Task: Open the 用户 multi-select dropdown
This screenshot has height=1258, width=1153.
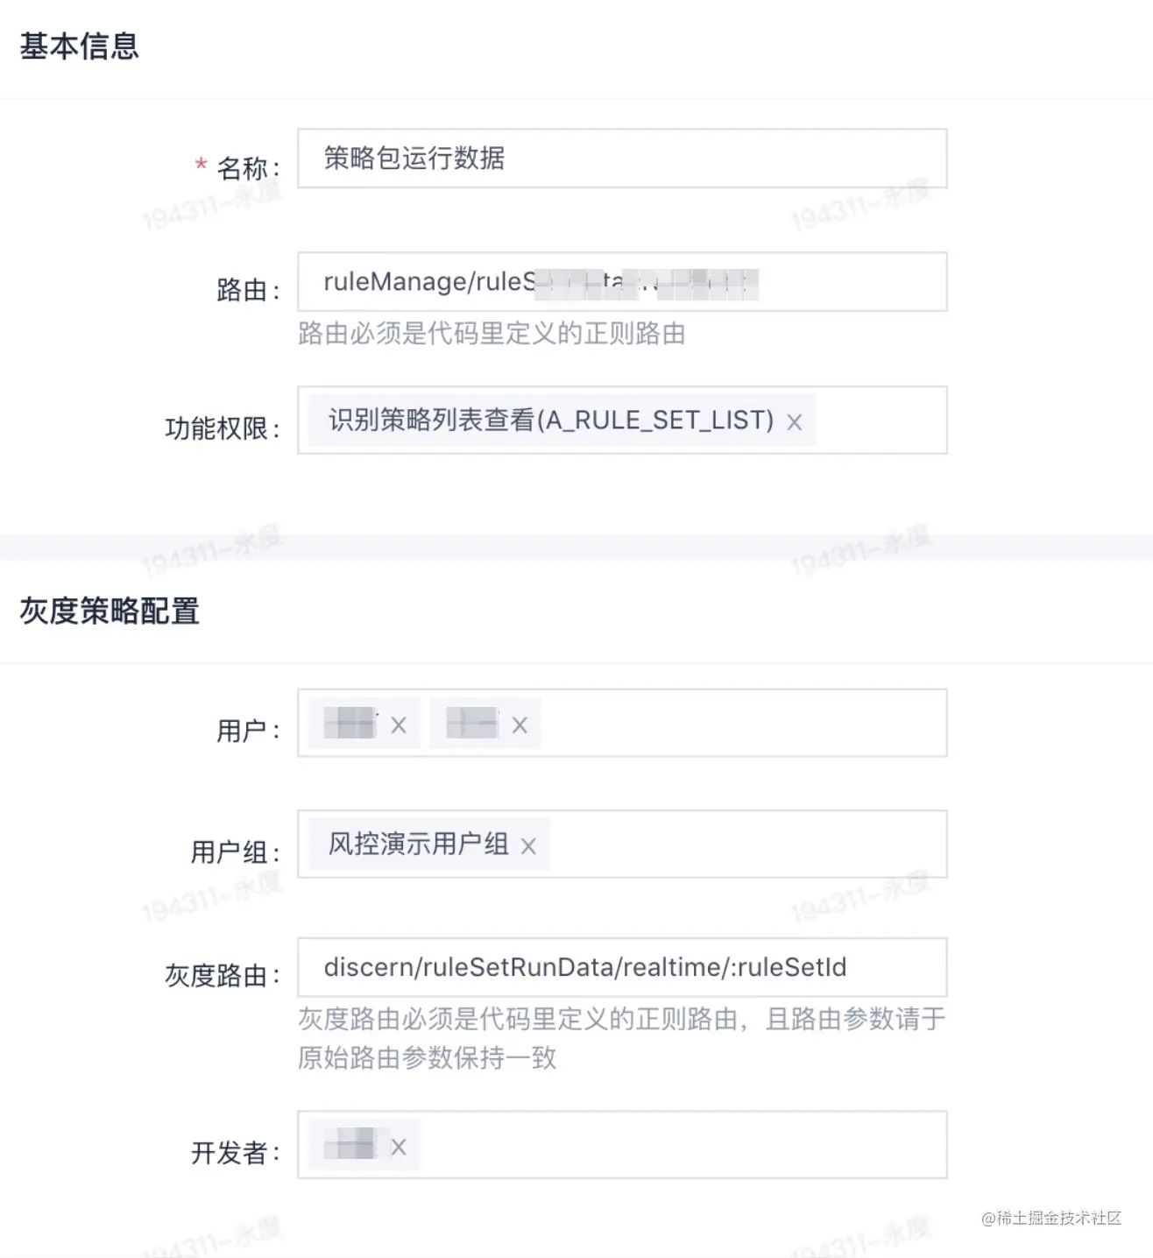Action: pyautogui.click(x=743, y=724)
